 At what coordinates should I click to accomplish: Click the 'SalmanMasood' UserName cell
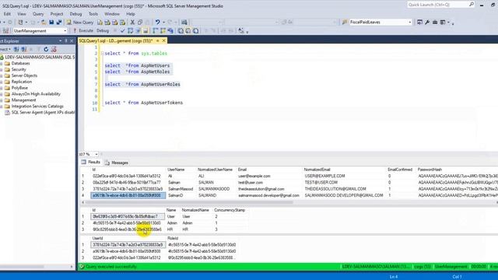181,189
